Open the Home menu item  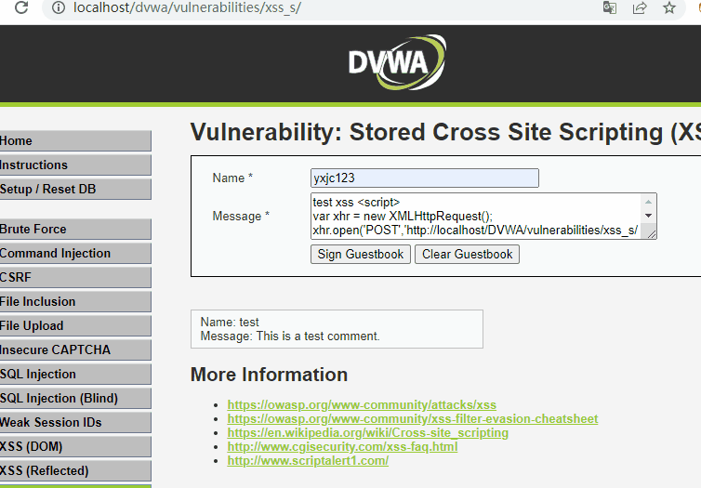pyautogui.click(x=75, y=140)
